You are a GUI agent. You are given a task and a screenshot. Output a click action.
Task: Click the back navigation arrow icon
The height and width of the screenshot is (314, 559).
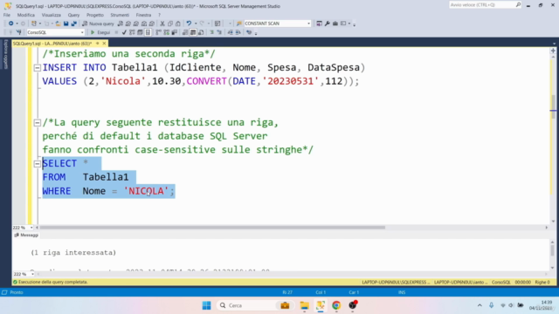click(x=10, y=24)
